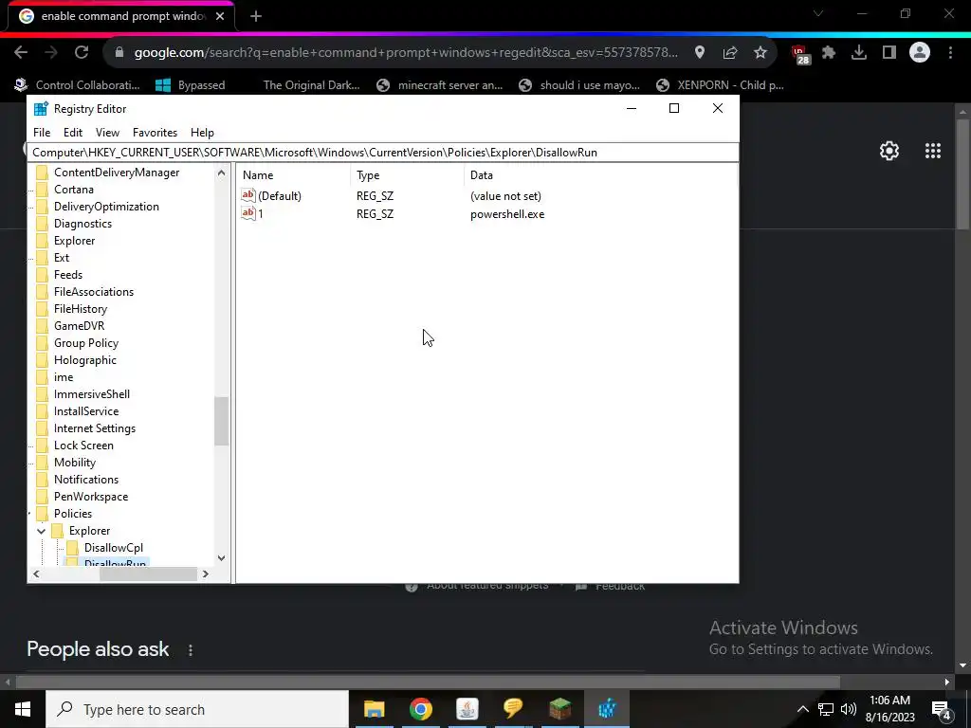Click the tree scroll up arrow
The height and width of the screenshot is (728, 971).
[x=221, y=174]
